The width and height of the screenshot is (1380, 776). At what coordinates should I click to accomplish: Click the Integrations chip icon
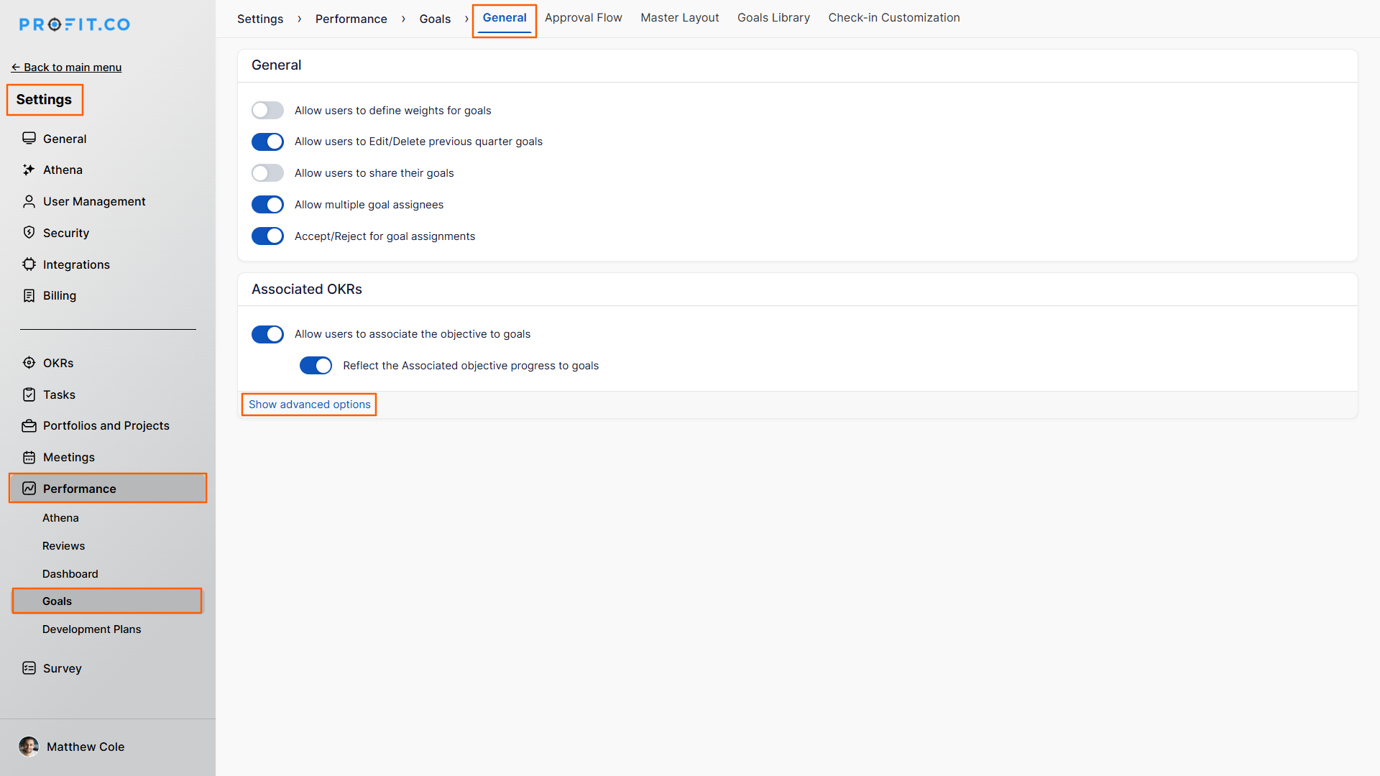[x=29, y=264]
